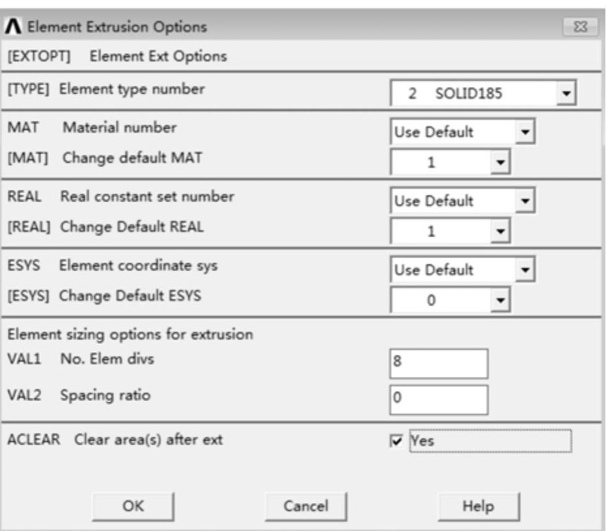
Task: Click the No. Elem divs input field
Action: tap(437, 364)
